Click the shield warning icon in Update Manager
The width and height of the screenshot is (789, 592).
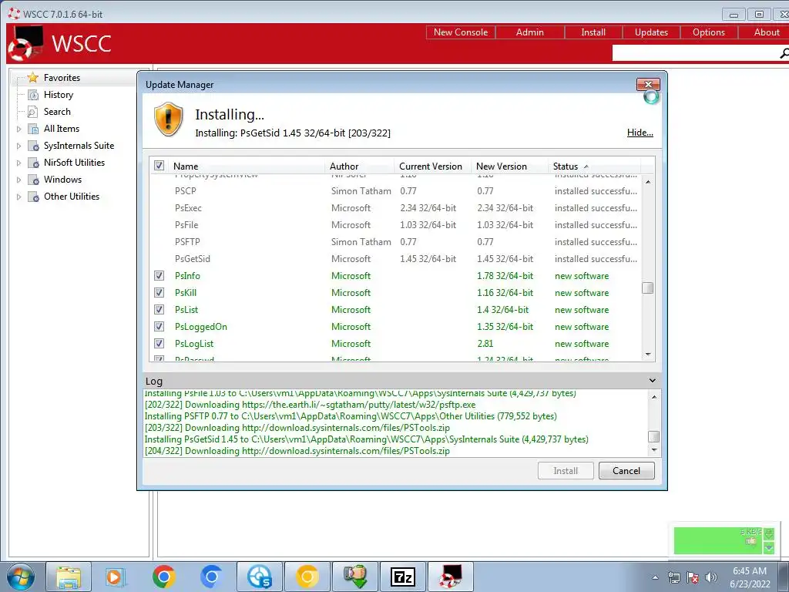tap(168, 119)
